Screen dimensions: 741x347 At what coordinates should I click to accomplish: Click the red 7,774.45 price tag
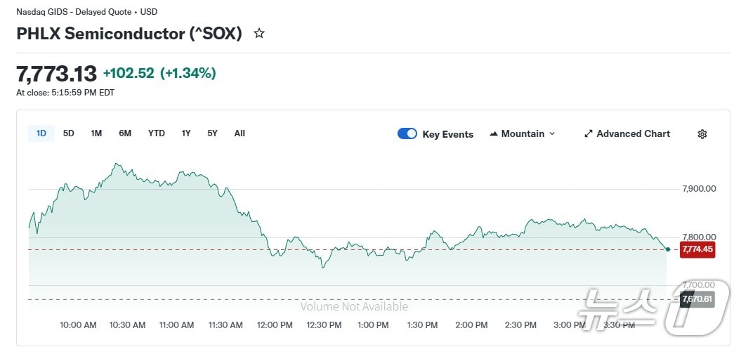697,249
